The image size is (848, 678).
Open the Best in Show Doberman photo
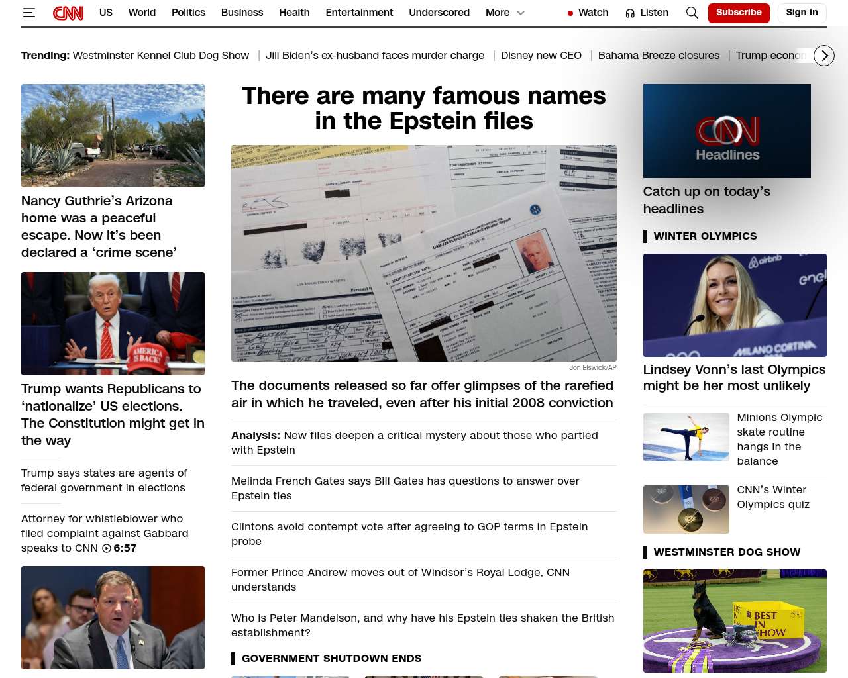coord(735,621)
